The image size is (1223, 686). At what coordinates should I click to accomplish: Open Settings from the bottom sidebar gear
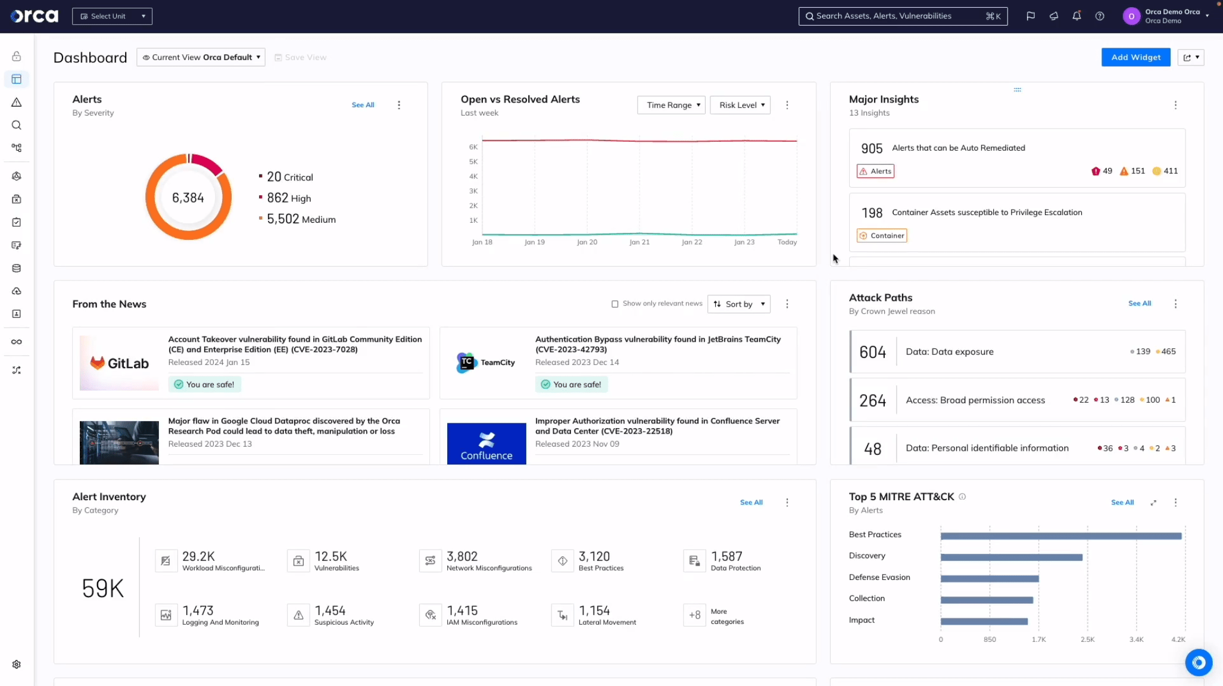point(16,664)
